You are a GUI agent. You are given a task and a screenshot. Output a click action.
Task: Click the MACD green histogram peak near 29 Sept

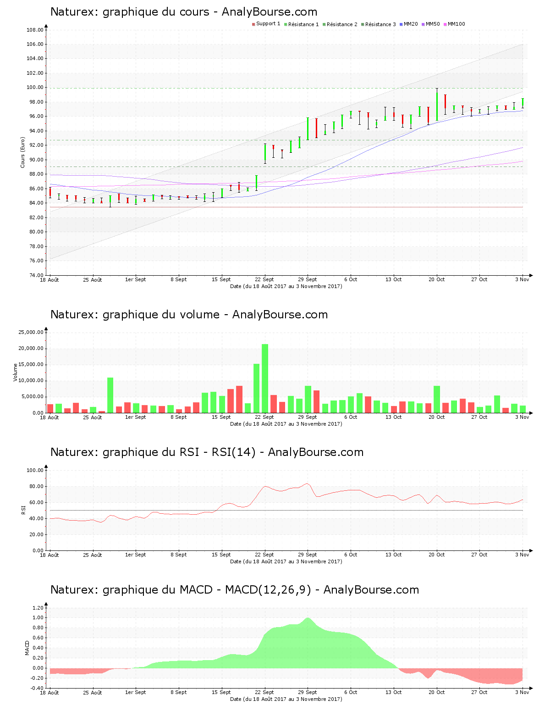coord(308,642)
